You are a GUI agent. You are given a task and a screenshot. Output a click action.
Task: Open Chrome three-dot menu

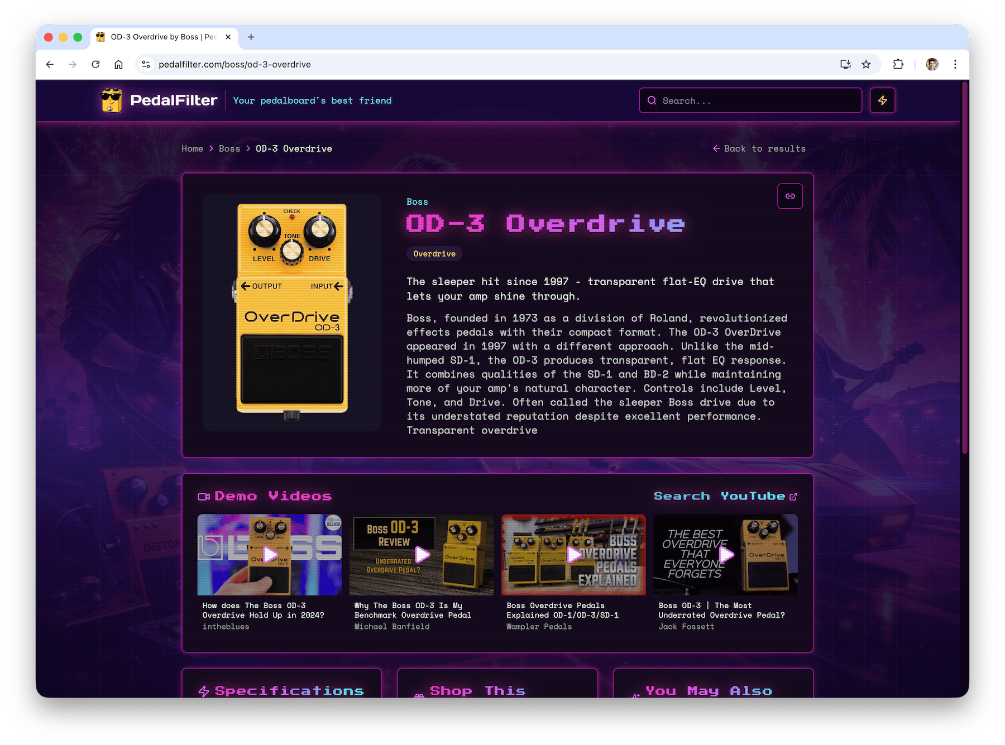[x=955, y=64]
